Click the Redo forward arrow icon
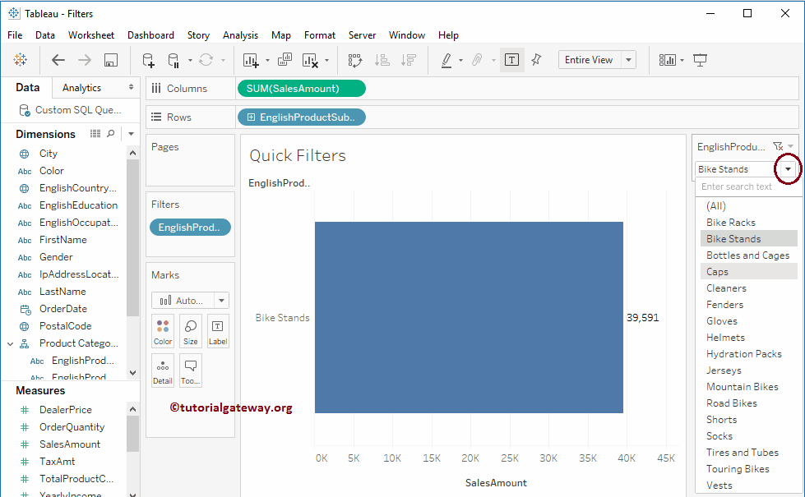Image resolution: width=805 pixels, height=497 pixels. tap(84, 60)
